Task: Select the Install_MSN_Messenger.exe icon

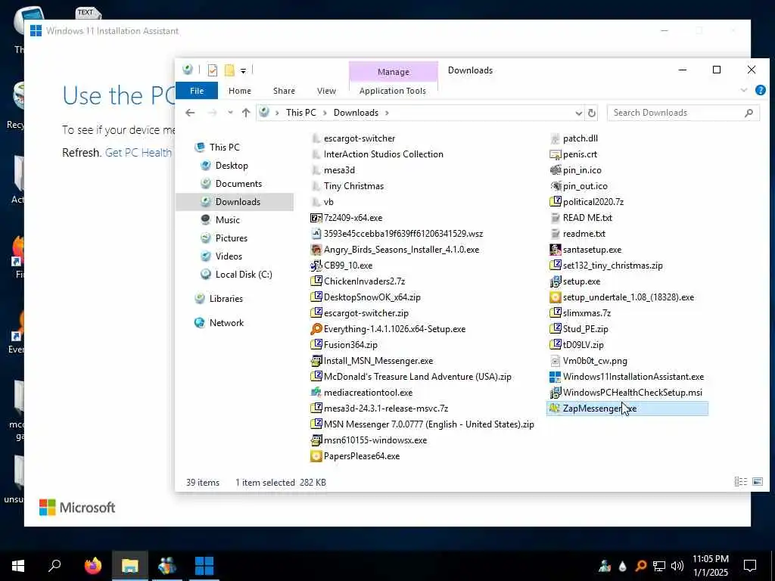Action: pyautogui.click(x=316, y=361)
